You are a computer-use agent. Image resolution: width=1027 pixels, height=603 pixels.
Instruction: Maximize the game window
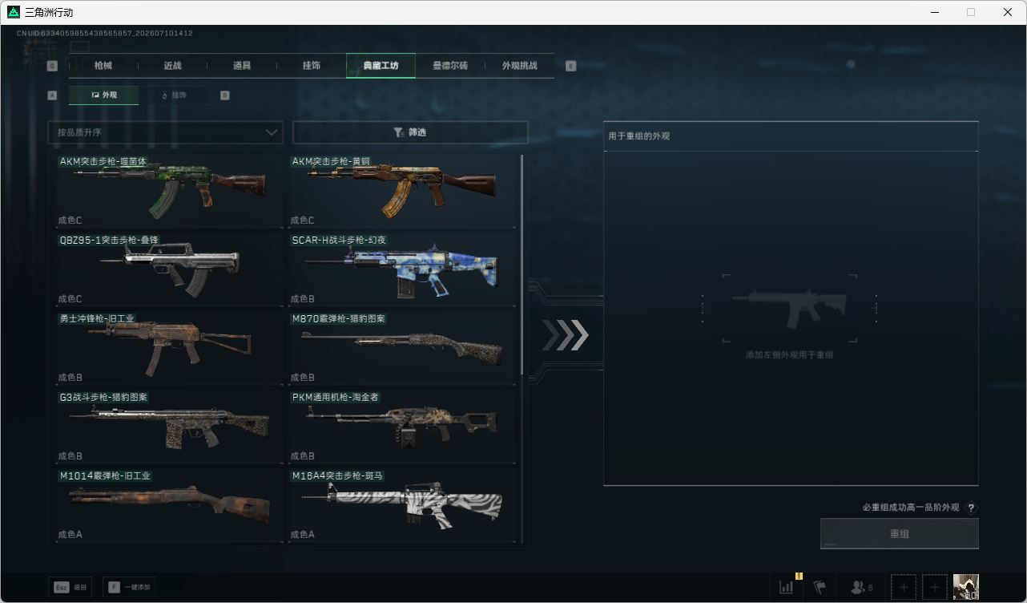pos(971,12)
